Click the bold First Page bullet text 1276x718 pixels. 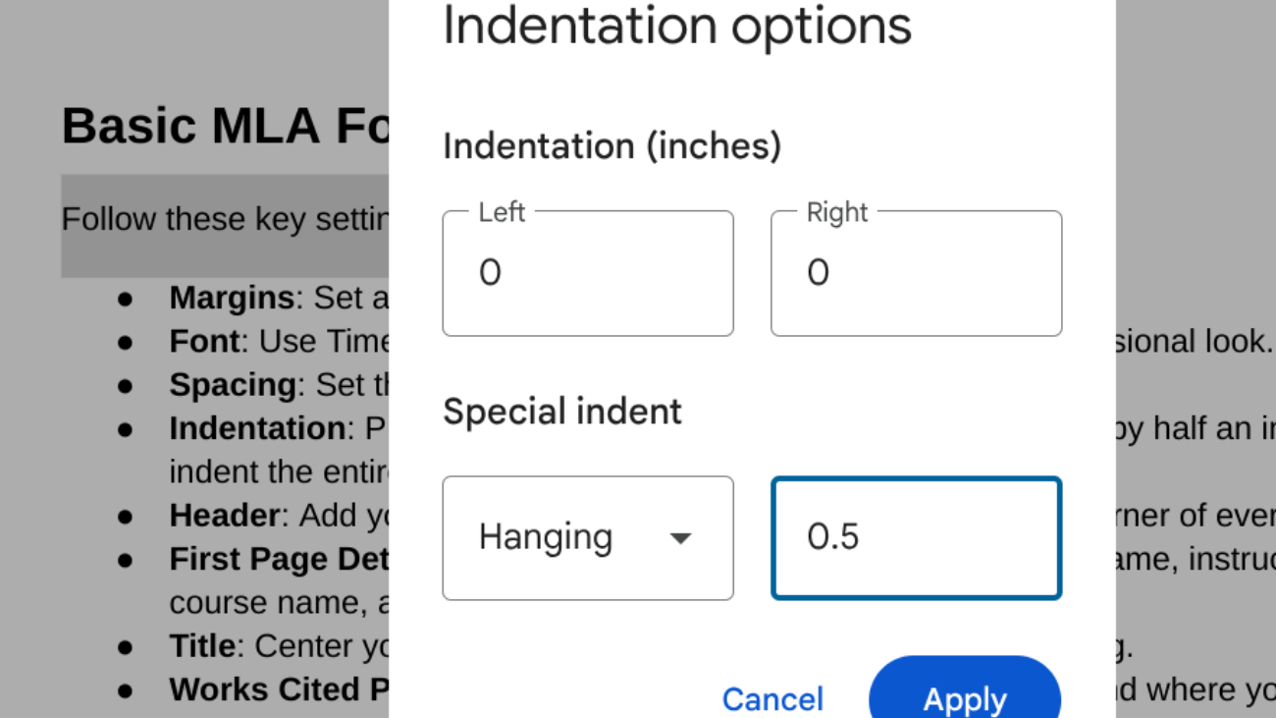tap(278, 559)
